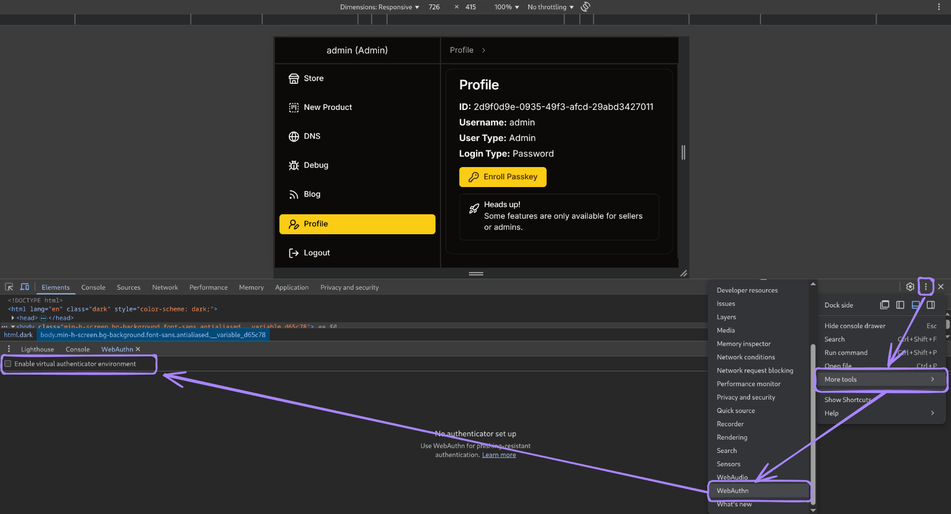Click the drawer three-dot menu icon
Screen dimensions: 951x514
pos(9,349)
